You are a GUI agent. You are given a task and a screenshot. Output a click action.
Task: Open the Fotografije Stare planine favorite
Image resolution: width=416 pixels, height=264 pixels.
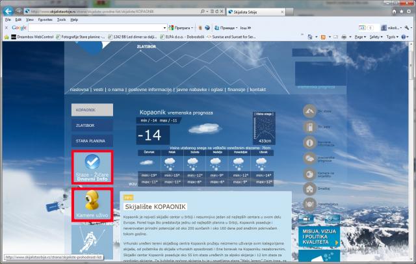(81, 37)
